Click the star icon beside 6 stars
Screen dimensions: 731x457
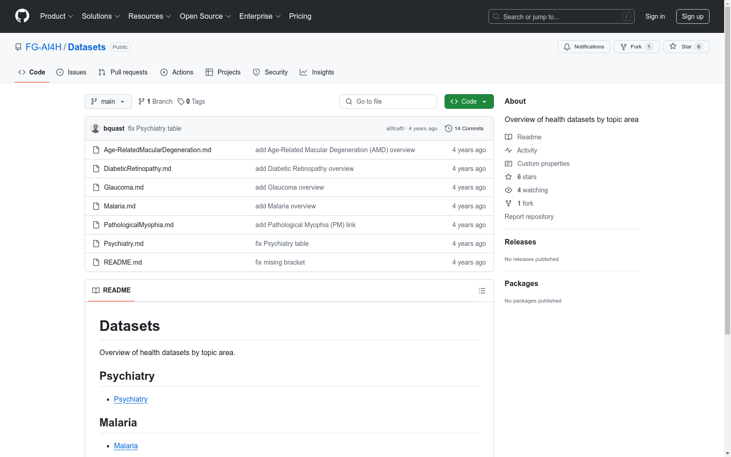[509, 177]
